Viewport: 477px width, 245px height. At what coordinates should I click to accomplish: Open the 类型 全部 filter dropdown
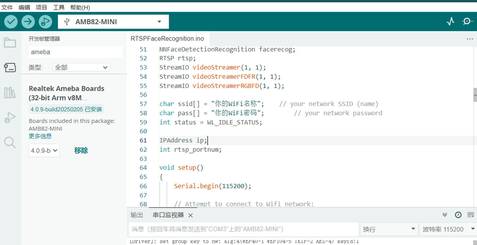pos(81,67)
